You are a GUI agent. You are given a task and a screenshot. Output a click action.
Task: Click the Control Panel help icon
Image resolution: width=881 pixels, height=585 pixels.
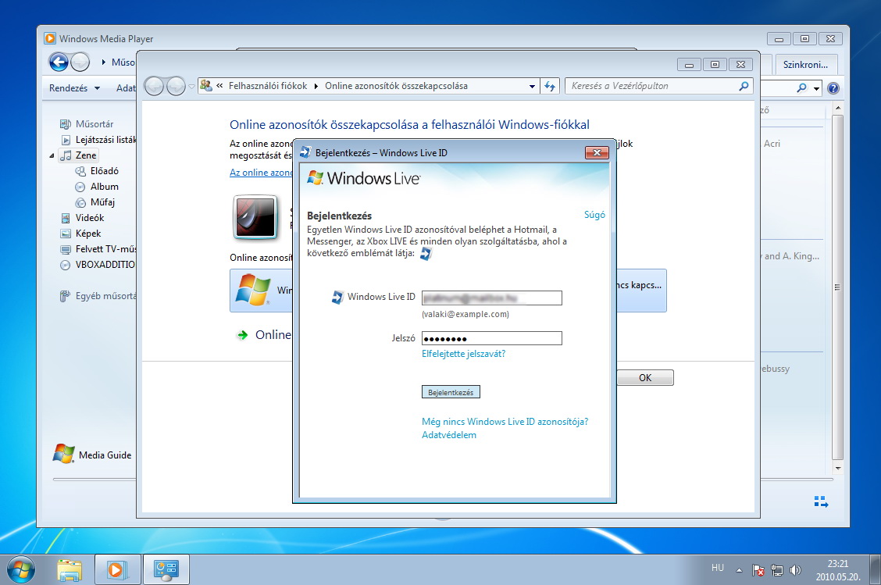(833, 88)
